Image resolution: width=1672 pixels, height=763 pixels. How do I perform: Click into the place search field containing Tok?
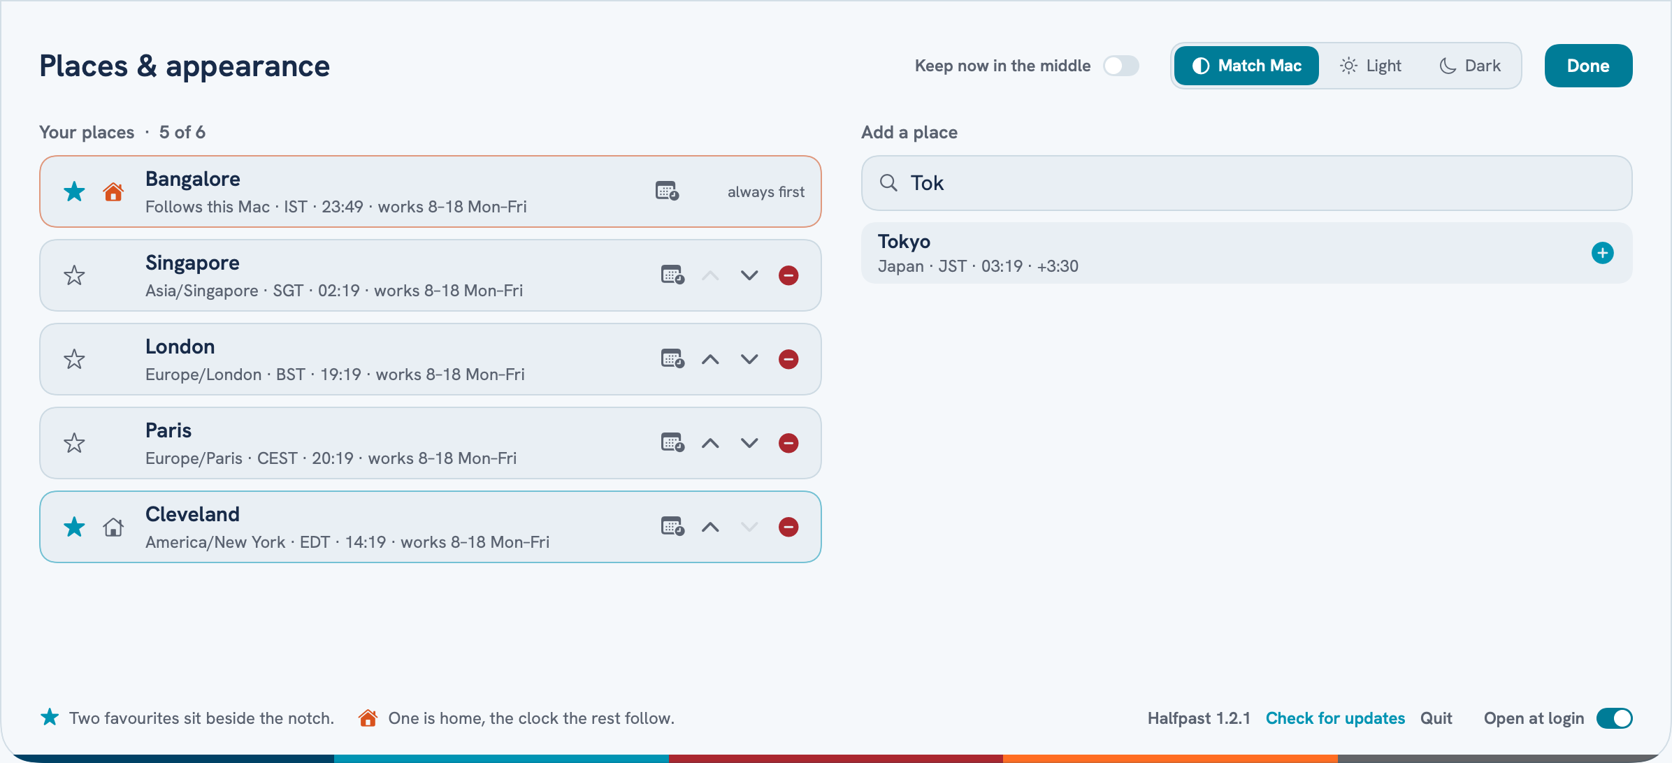(1246, 183)
